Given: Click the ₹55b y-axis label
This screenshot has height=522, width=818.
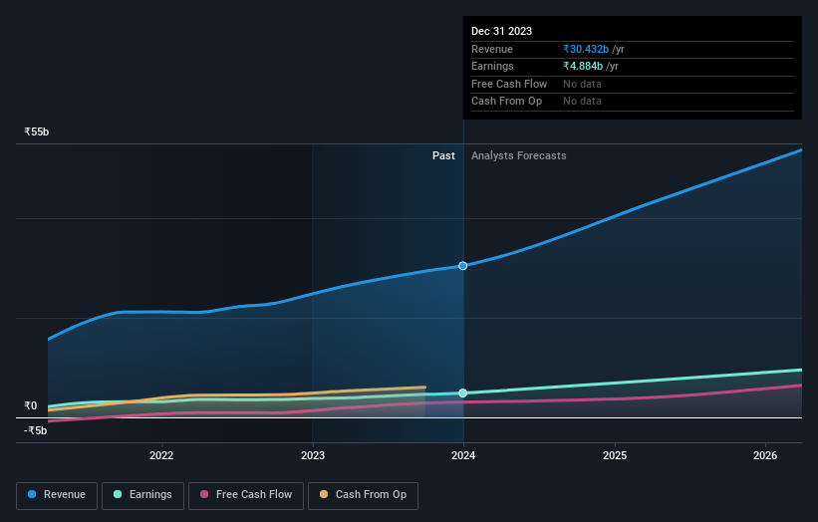Looking at the screenshot, I should pyautogui.click(x=37, y=131).
